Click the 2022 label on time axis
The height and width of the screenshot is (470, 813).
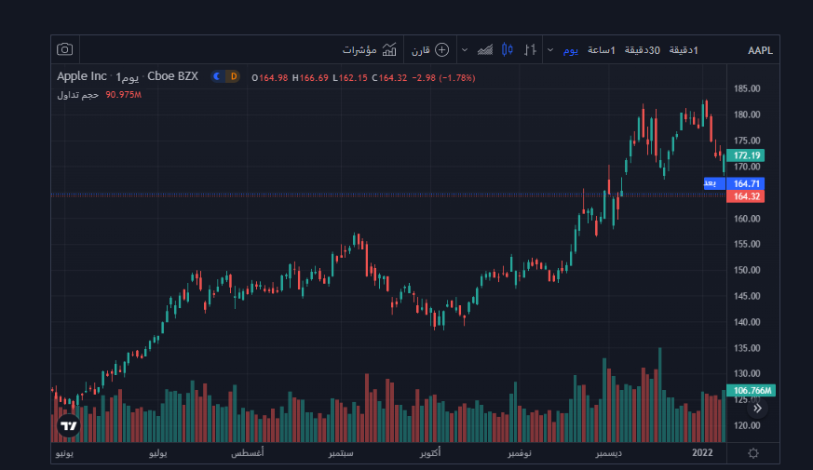[702, 453]
